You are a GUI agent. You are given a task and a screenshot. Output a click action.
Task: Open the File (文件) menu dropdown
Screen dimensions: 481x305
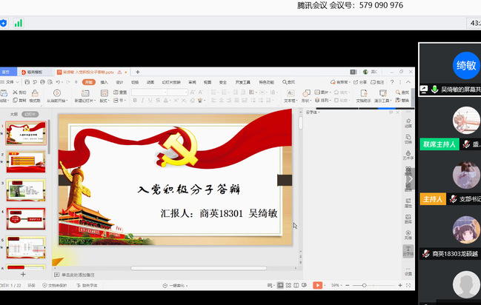[10, 82]
